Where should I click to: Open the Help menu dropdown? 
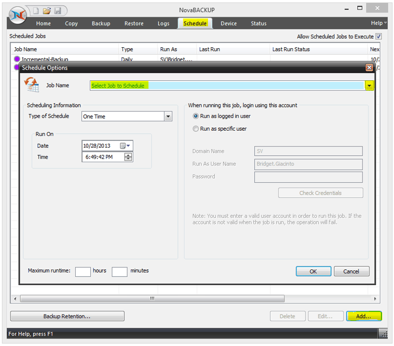pyautogui.click(x=378, y=23)
